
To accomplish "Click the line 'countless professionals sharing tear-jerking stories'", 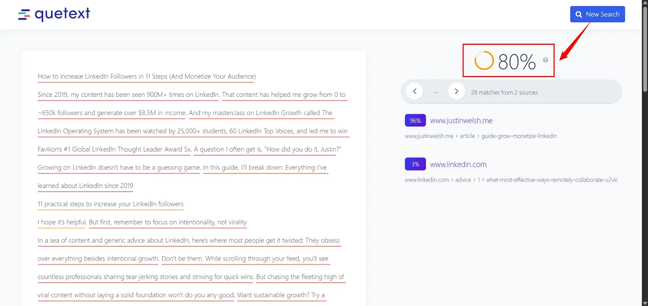I will click(145, 277).
